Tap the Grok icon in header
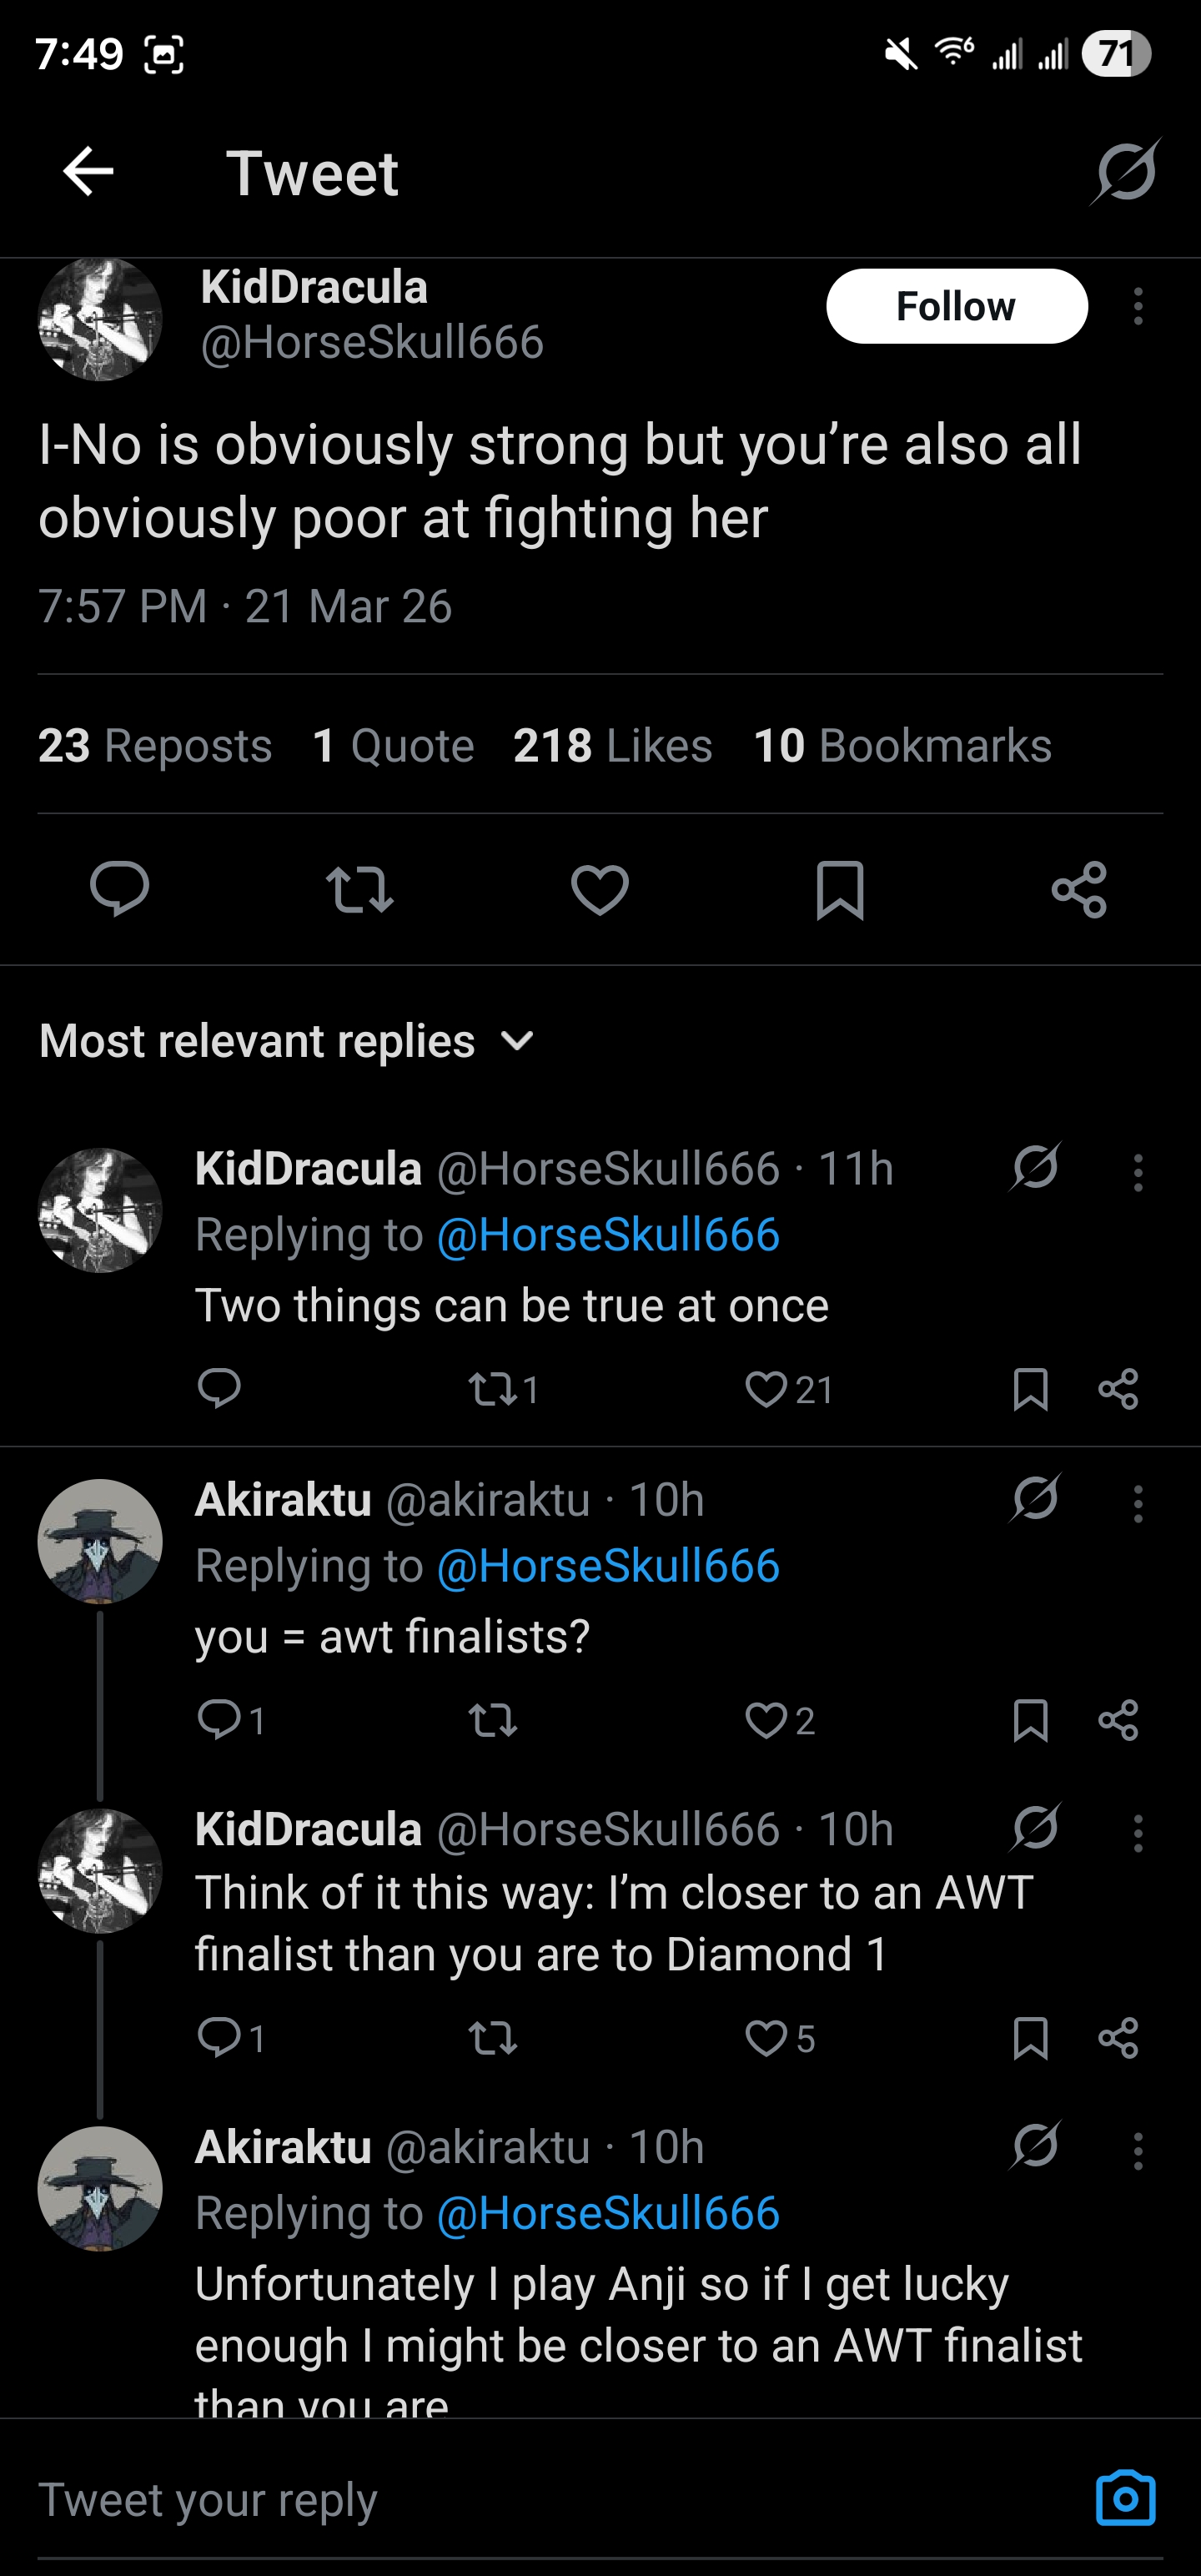The width and height of the screenshot is (1201, 2576). pos(1125,172)
